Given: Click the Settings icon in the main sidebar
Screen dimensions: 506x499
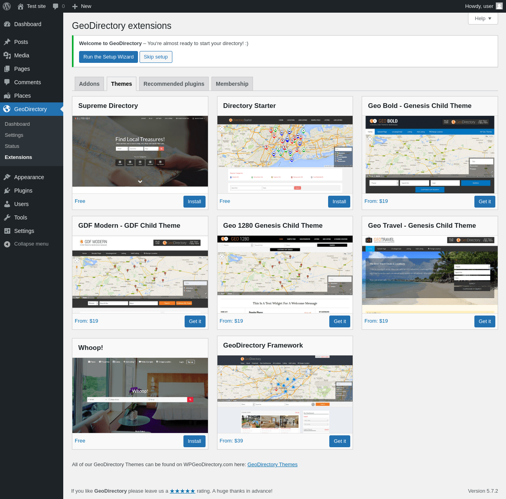Looking at the screenshot, I should (7, 231).
